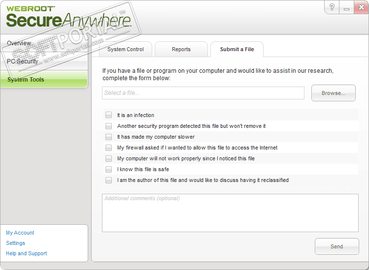
Task: Click the Browse... button
Action: [333, 93]
